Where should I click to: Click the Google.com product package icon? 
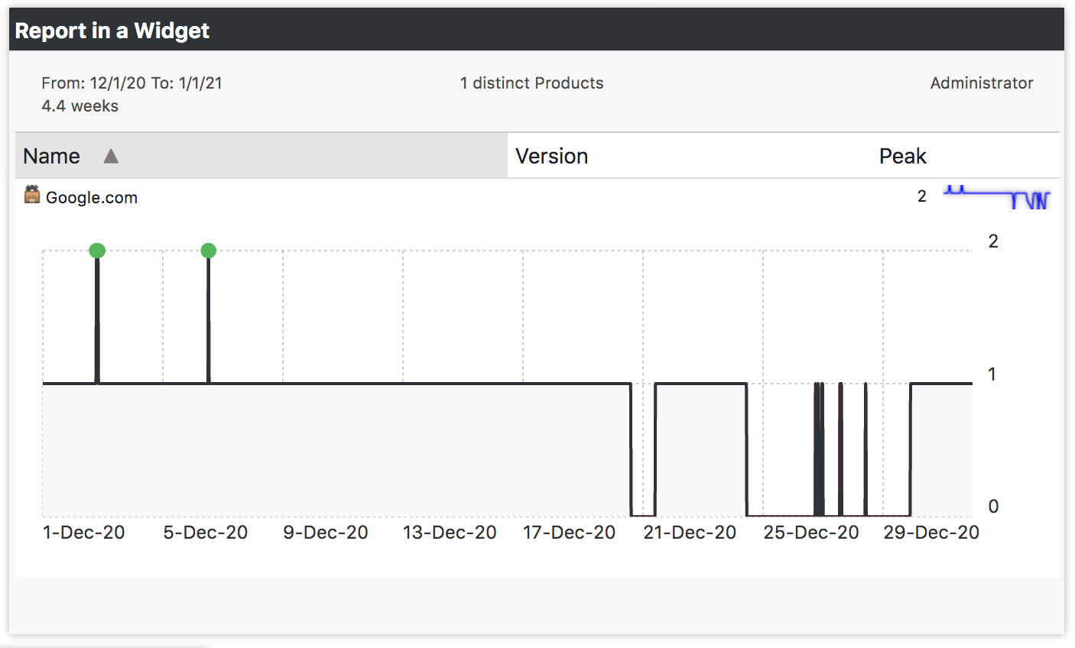[32, 195]
